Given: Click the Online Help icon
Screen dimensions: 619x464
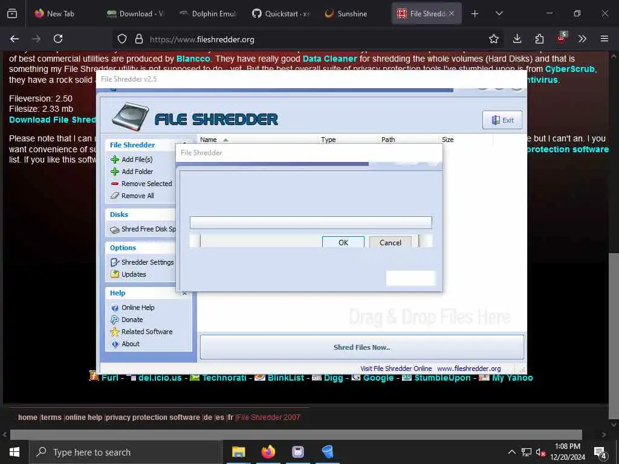Looking at the screenshot, I should [x=115, y=308].
